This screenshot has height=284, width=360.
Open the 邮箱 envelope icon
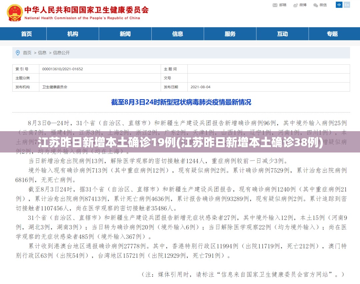click(x=275, y=5)
